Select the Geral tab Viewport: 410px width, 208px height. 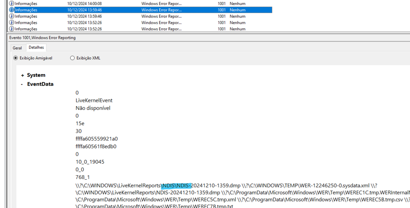pos(17,48)
